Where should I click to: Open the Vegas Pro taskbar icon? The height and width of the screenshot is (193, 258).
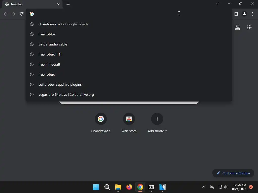coord(163,187)
